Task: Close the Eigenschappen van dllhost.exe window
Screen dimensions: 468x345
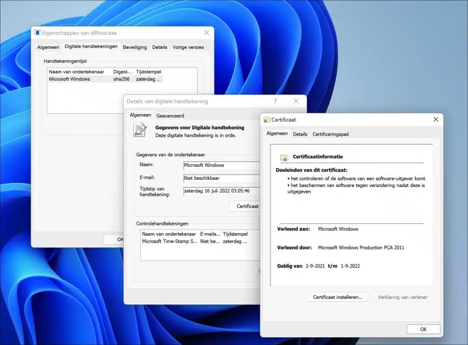Action: pyautogui.click(x=206, y=33)
